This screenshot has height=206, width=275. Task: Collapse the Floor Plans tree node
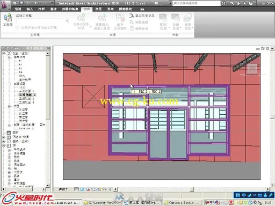click(9, 57)
